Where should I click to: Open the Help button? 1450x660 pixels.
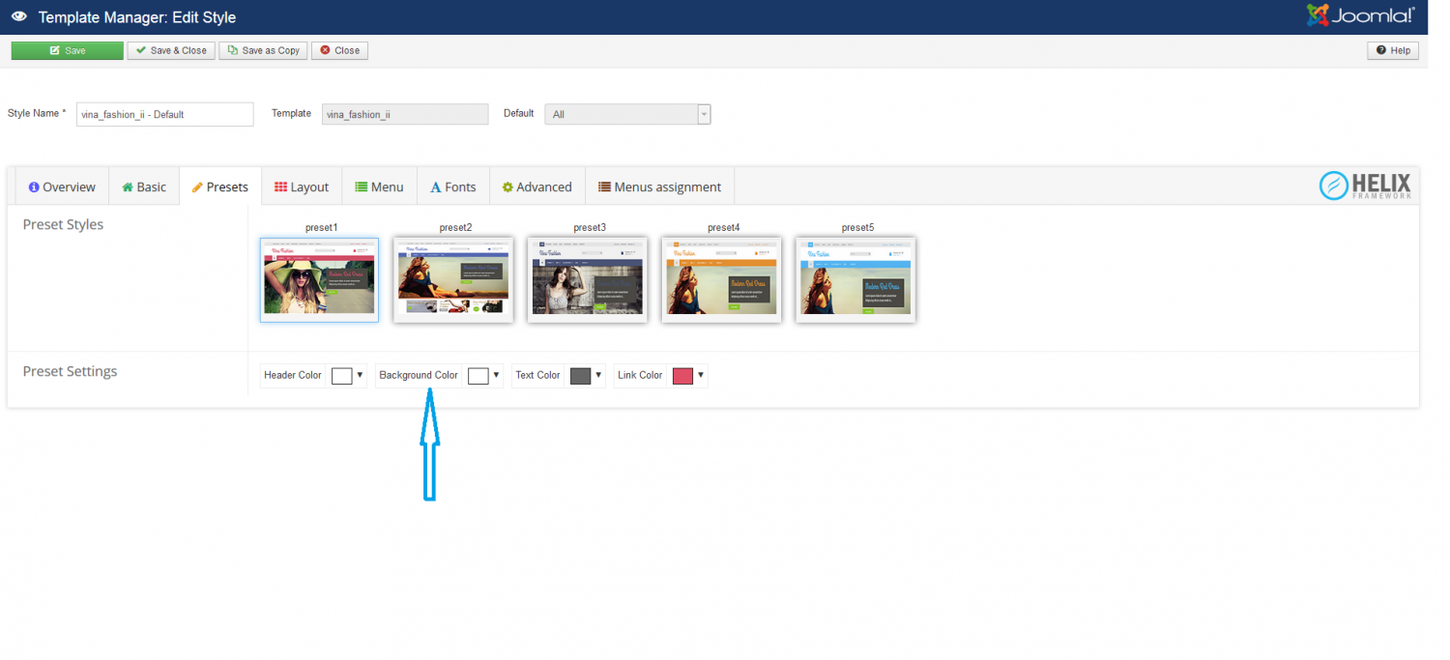pyautogui.click(x=1392, y=50)
